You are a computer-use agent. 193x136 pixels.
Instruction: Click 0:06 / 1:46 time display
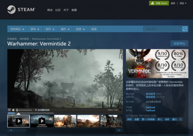click(112, 110)
